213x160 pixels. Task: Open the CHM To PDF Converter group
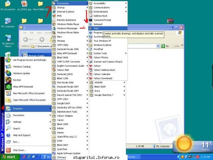(70, 62)
